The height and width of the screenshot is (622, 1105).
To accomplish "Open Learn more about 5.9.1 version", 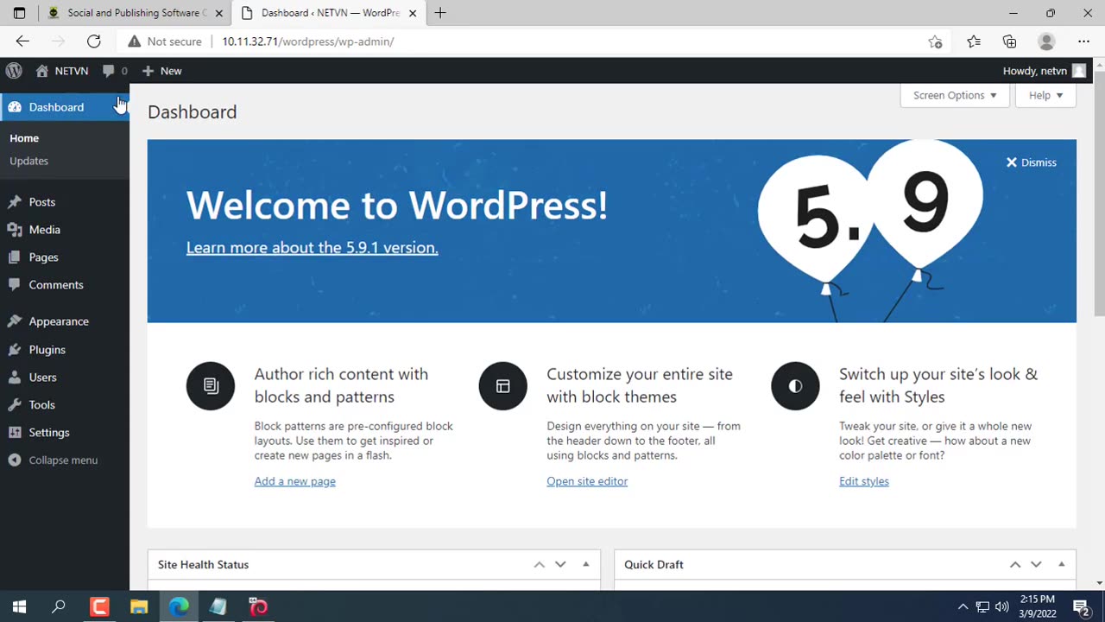I will [x=313, y=248].
